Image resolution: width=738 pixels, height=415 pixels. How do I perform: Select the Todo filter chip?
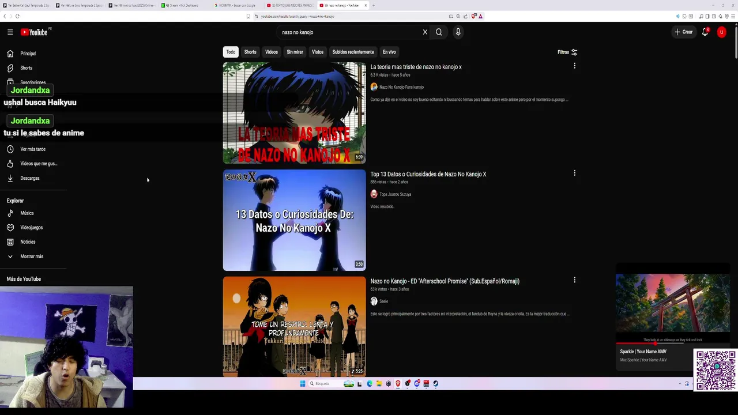(231, 52)
